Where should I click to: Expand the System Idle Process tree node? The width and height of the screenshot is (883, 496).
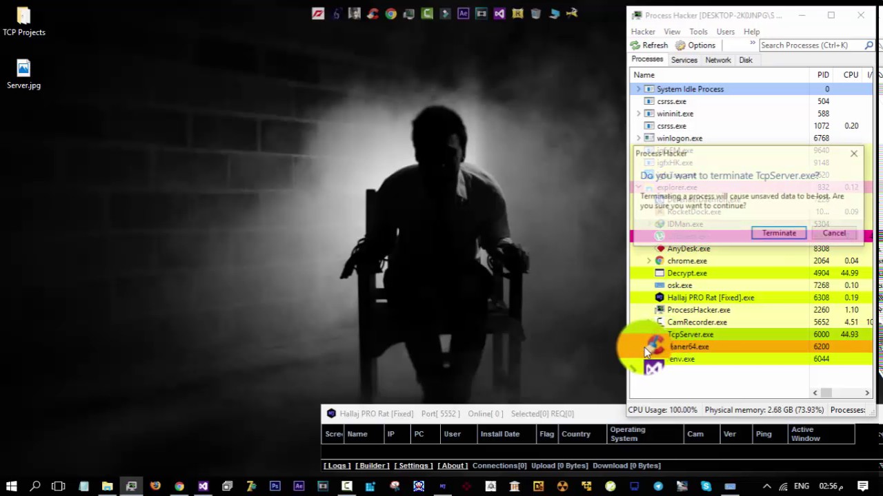[638, 89]
